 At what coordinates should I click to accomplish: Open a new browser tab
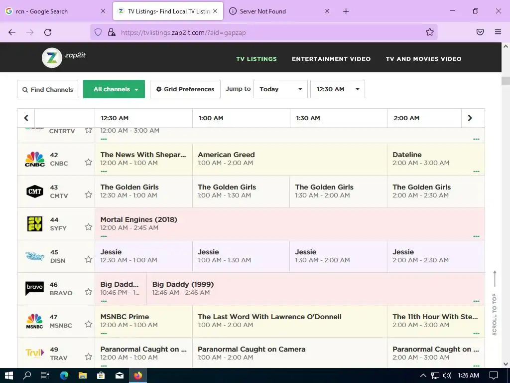(346, 11)
